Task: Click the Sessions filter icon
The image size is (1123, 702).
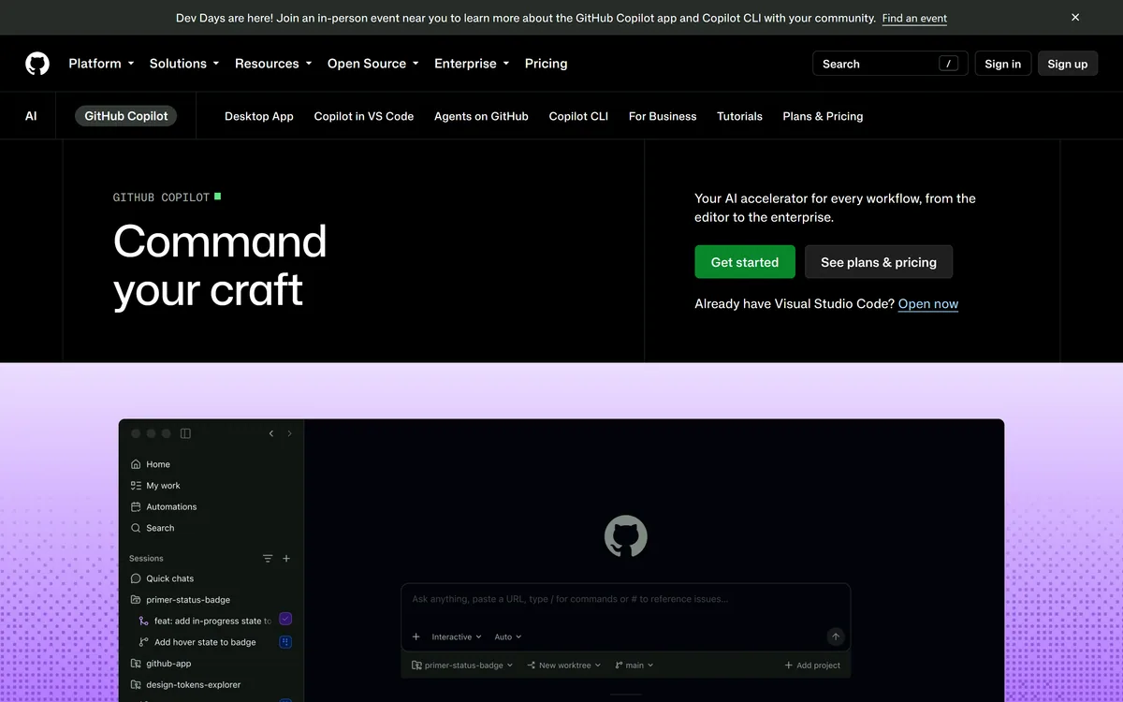Action: tap(268, 559)
